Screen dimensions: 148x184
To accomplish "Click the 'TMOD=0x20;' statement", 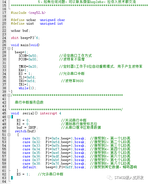I will click(x=28, y=67).
